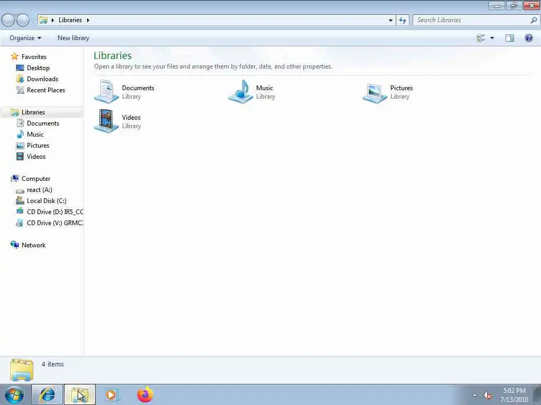Screen dimensions: 541x405
Task: Expand the arrow after Libraries in address bar
Action: 88,20
